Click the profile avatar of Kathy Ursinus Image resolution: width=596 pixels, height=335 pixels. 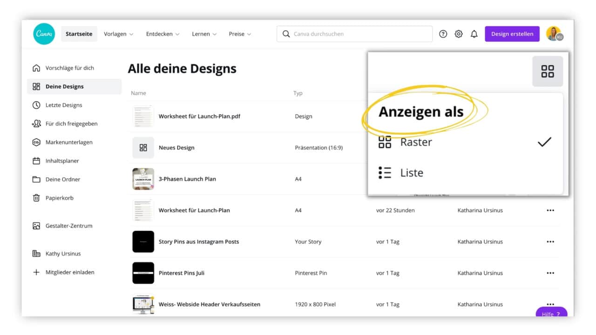coord(553,33)
